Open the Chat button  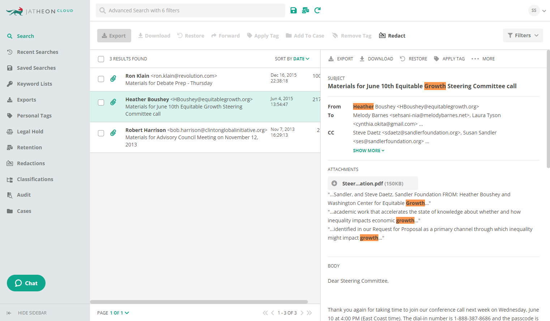(26, 283)
